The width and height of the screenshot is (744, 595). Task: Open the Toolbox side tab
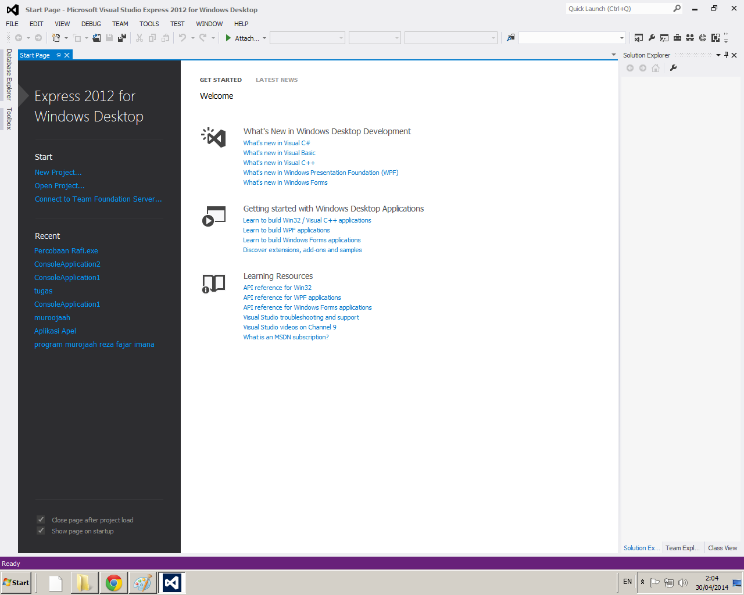coord(9,119)
